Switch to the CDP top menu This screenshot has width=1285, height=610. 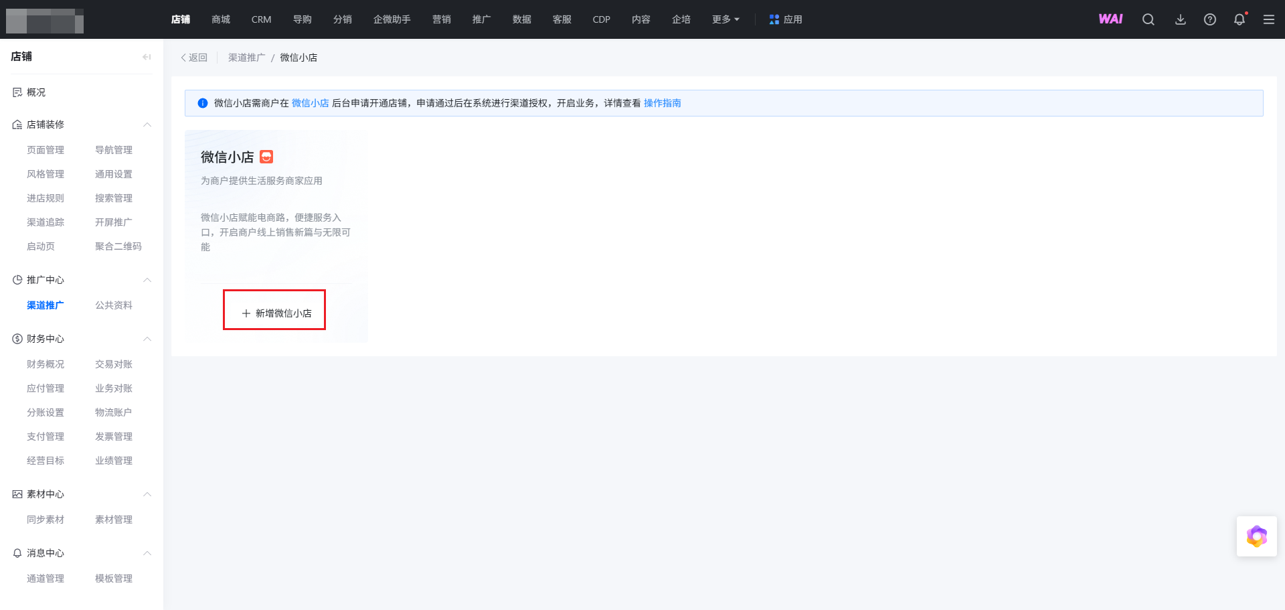[602, 19]
